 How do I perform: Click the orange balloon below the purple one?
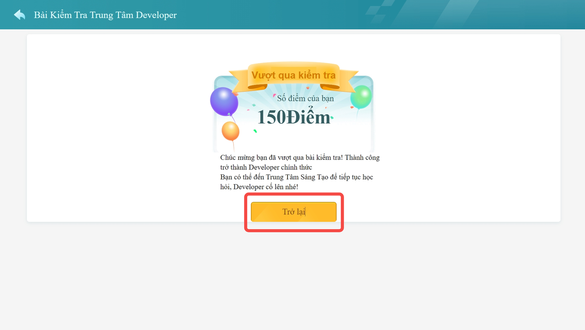[230, 131]
